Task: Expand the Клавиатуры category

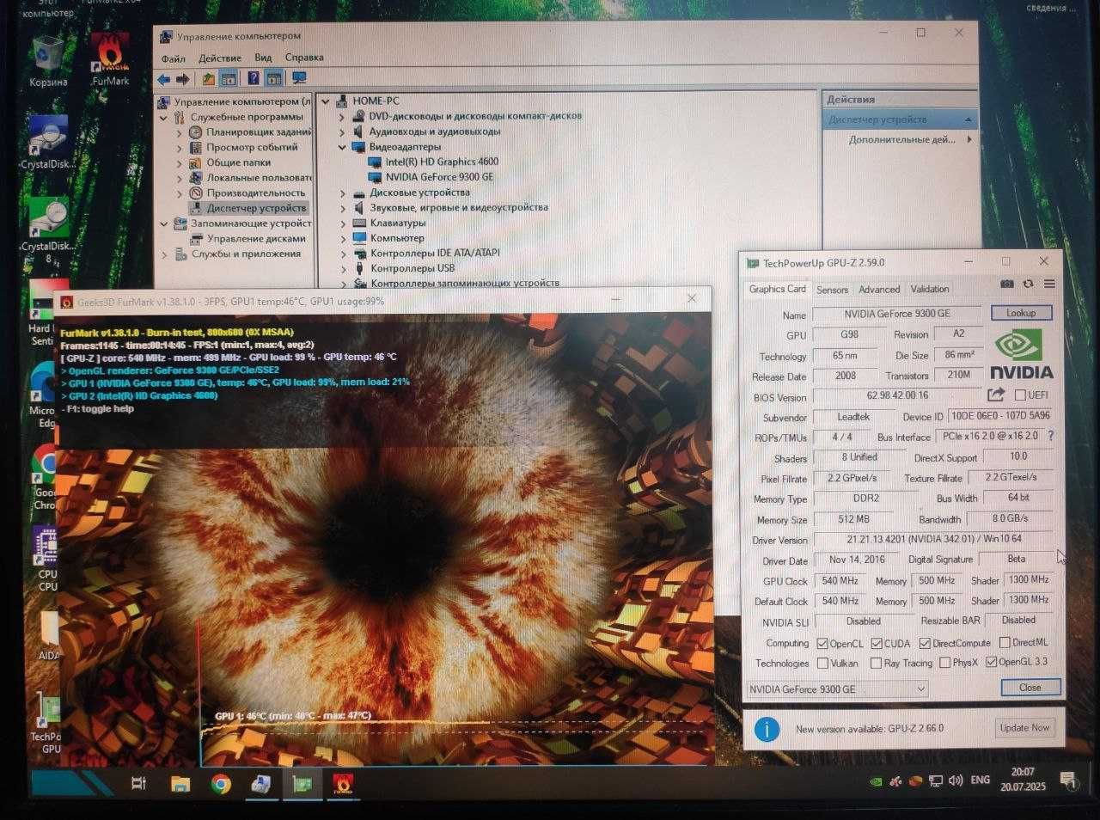Action: click(x=343, y=223)
